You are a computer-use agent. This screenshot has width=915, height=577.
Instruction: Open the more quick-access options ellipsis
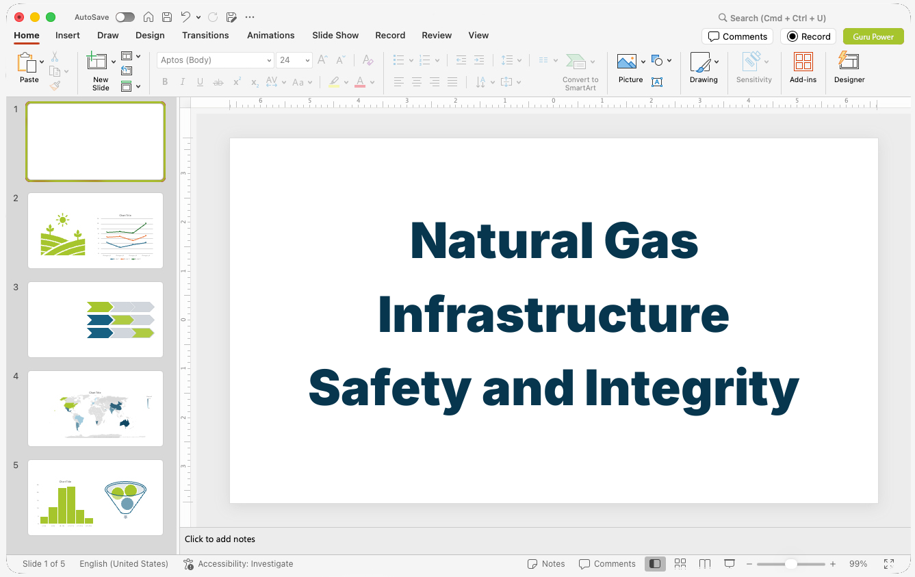tap(250, 17)
